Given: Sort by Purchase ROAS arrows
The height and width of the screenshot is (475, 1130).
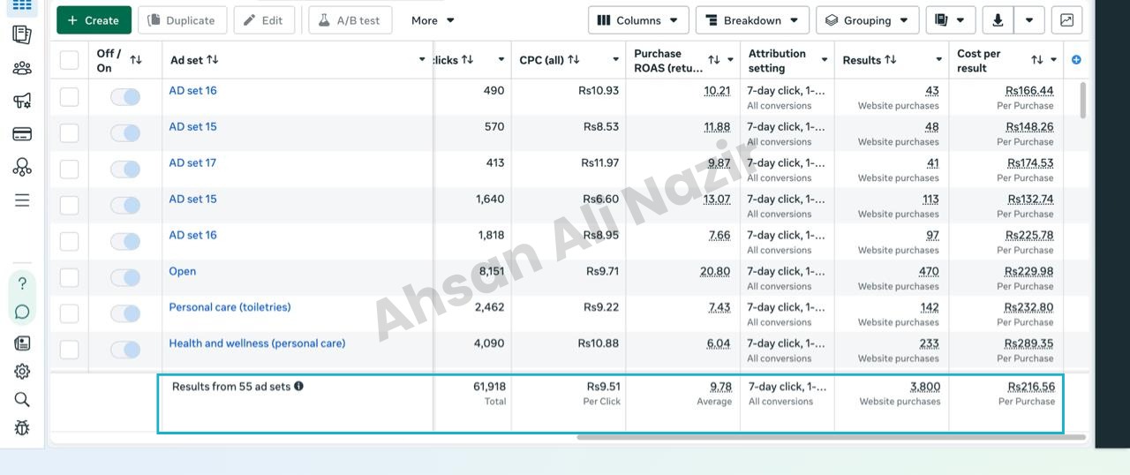Looking at the screenshot, I should click(714, 60).
